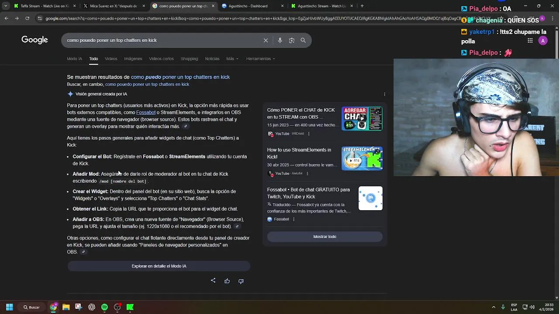The width and height of the screenshot is (559, 314).
Task: Open Google Lens image search icon
Action: point(292,40)
